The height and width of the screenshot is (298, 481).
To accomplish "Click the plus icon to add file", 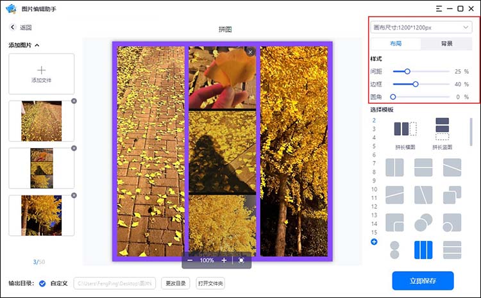I will pos(42,70).
